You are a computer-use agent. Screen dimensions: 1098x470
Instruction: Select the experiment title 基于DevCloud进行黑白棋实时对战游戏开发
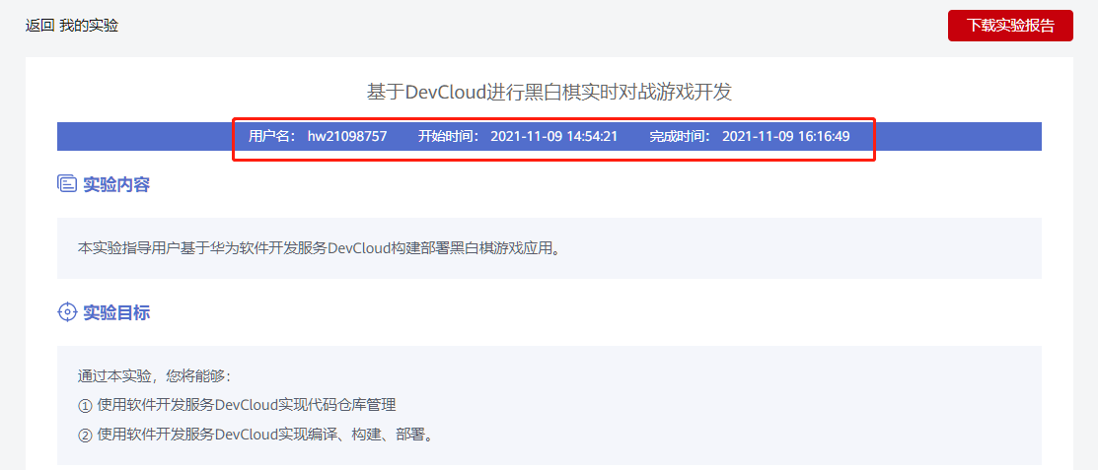click(x=549, y=93)
